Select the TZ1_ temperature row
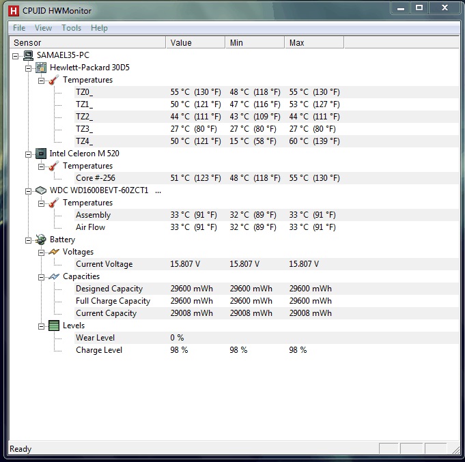The height and width of the screenshot is (462, 465). coord(266,104)
